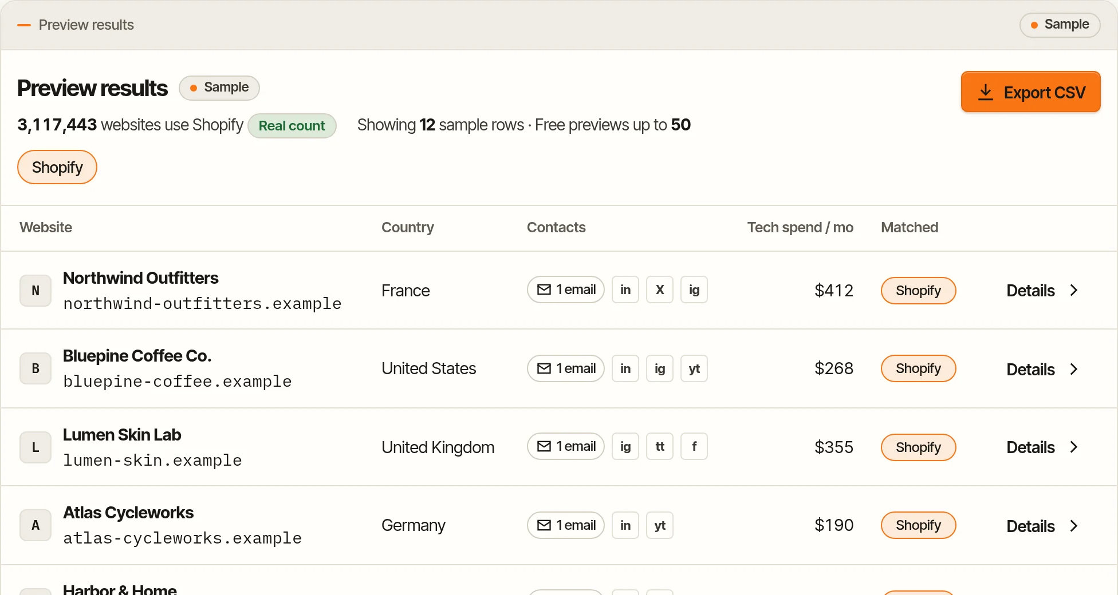
Task: Click the 1 email chip for Lumen Skin Lab
Action: 566,447
